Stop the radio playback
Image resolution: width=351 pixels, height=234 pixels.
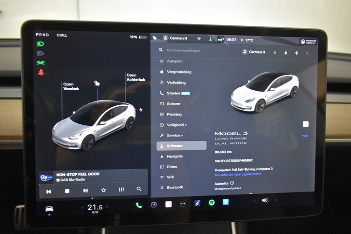pyautogui.click(x=67, y=191)
